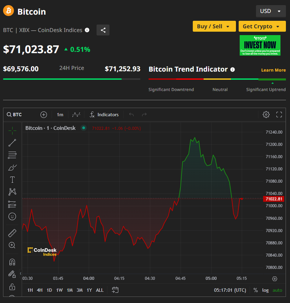290x303 pixels.
Task: Open the Indicators menu
Action: pyautogui.click(x=104, y=114)
